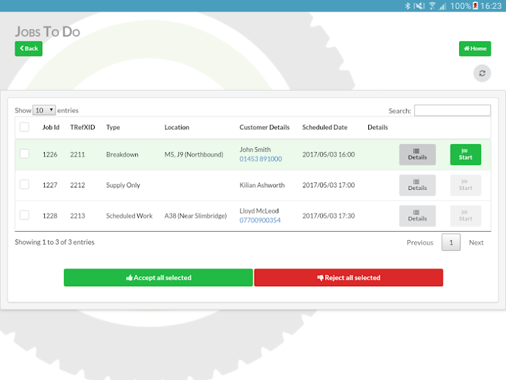Tap the battery status icon

click(x=475, y=6)
